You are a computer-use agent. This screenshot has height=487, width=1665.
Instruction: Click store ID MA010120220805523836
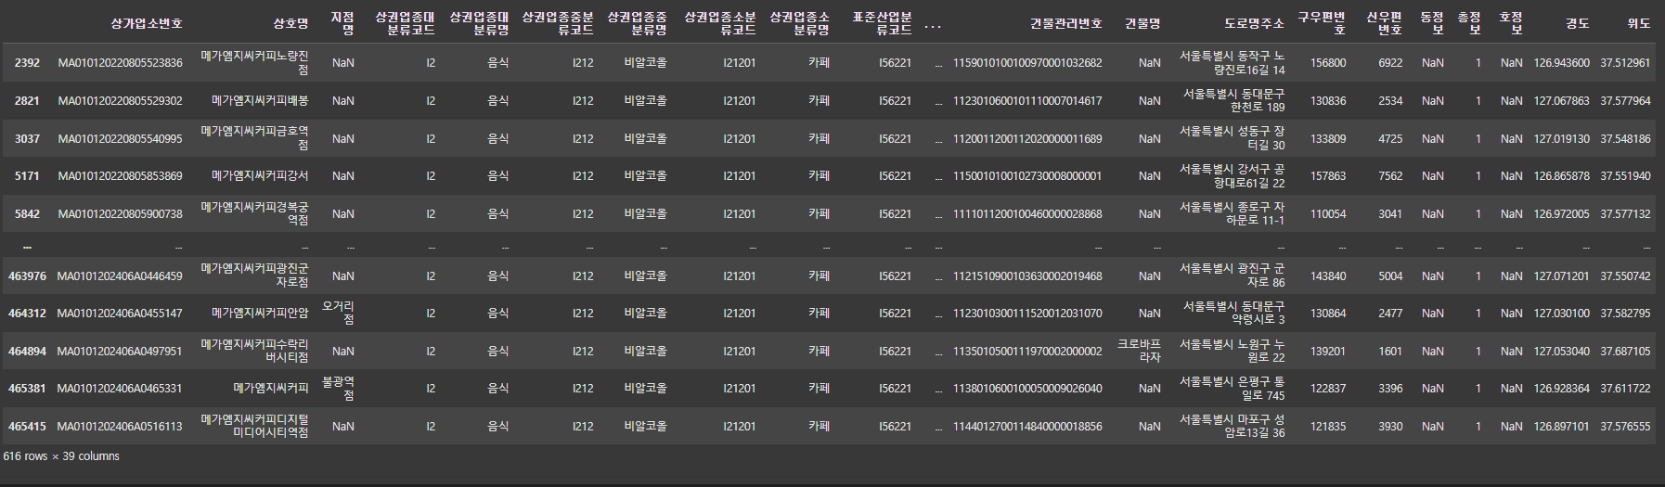[120, 63]
